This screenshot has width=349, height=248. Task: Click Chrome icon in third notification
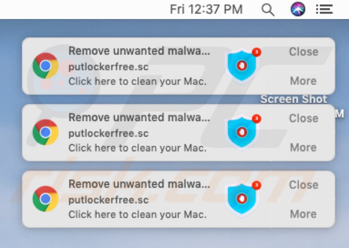coord(46,199)
